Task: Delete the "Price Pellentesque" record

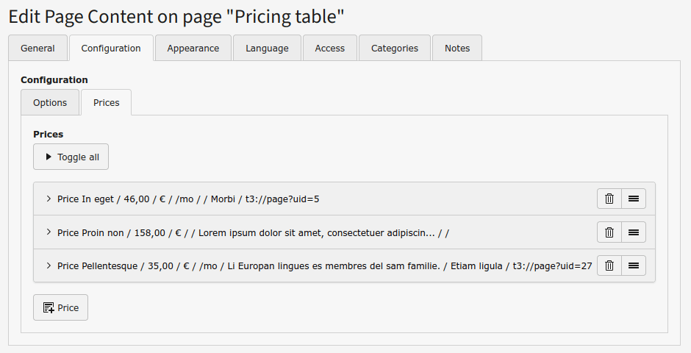Action: coord(609,265)
